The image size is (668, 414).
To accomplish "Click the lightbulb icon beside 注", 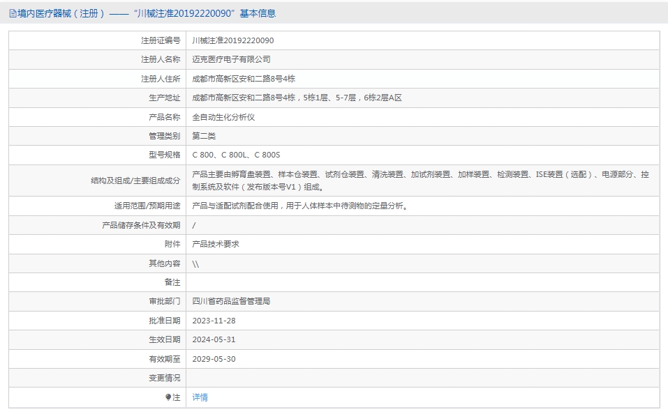I will [168, 397].
